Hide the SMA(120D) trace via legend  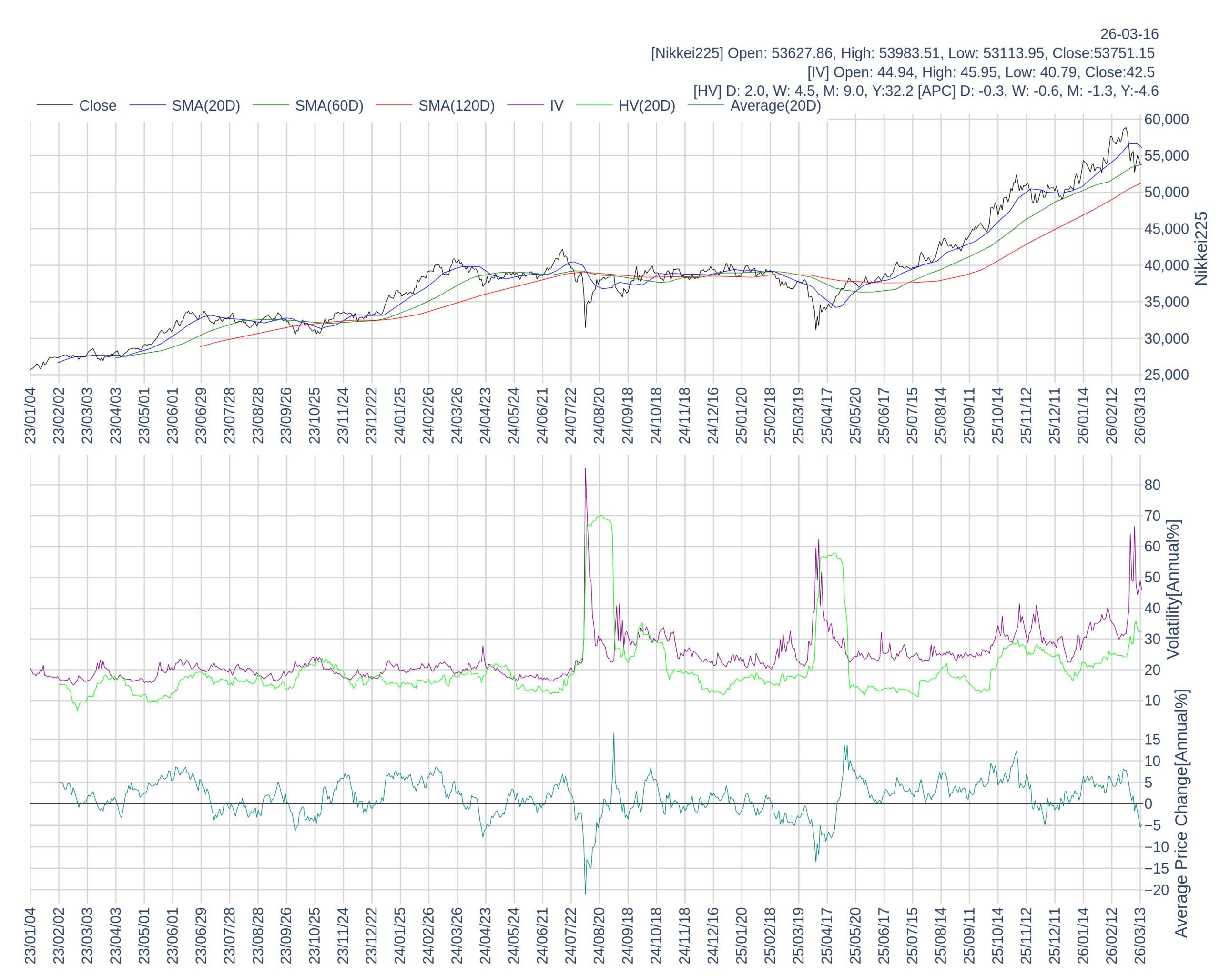(x=456, y=106)
